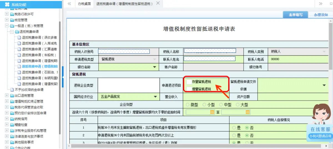The width and height of the screenshot is (333, 149).
Task: Check the 存量留抵退税 checkbox
Action: pyautogui.click(x=189, y=82)
